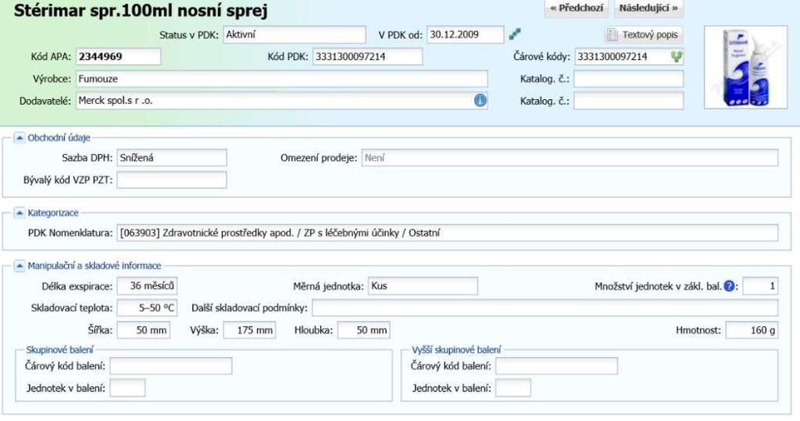Screen dimensions: 800x421
Task: Open the Stérimar product image thumbnail
Action: (x=745, y=67)
